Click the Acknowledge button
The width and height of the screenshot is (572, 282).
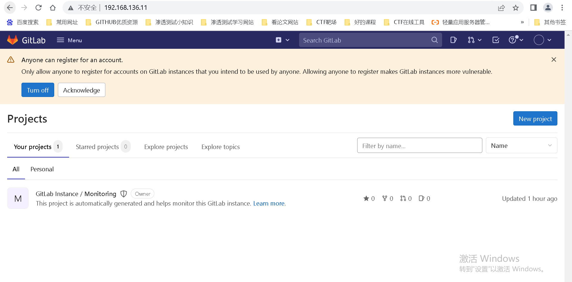82,90
